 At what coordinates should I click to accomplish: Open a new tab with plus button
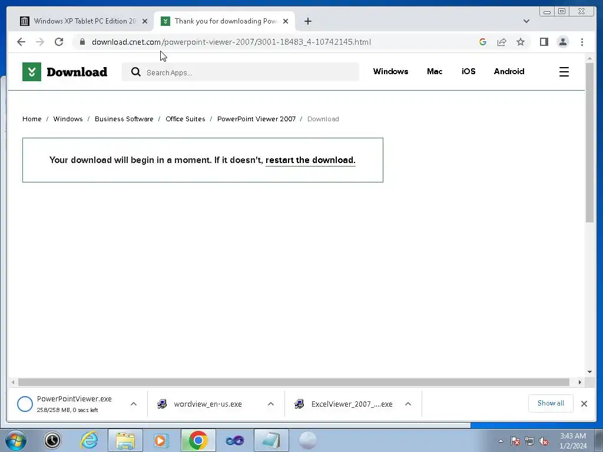point(307,21)
